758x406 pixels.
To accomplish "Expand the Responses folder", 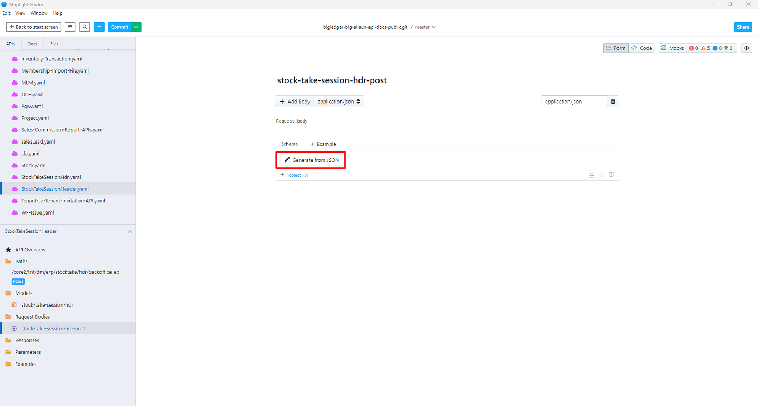I will (x=27, y=340).
